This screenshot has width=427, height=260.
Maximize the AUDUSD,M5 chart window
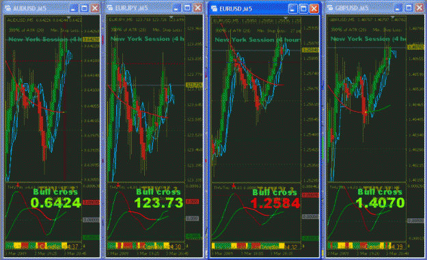[84, 8]
